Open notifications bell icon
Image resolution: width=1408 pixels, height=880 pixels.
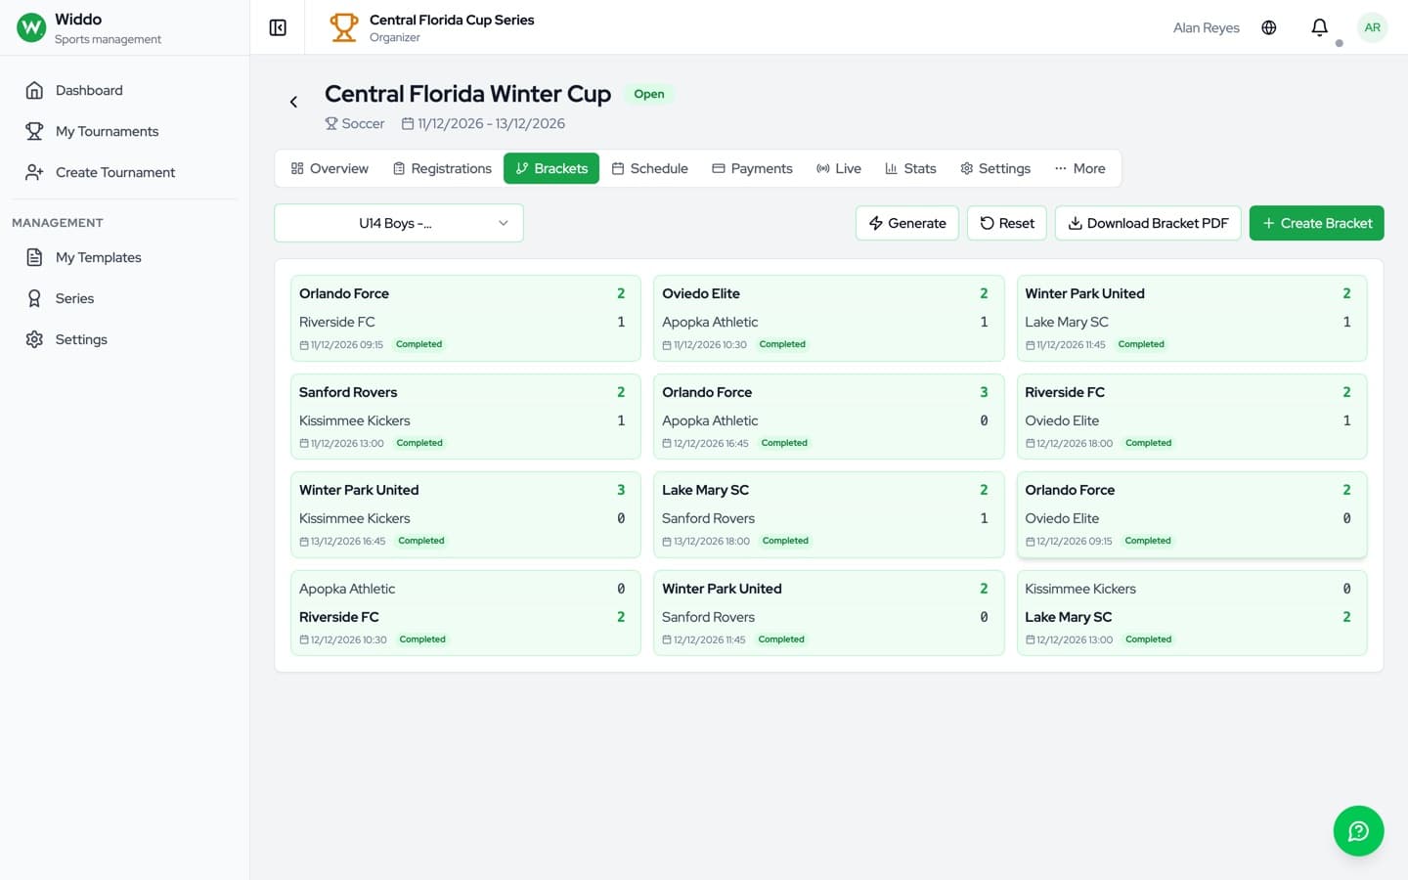1320,27
